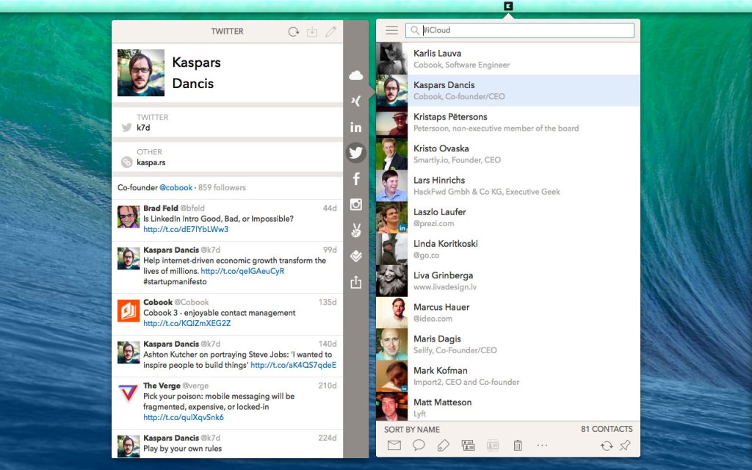Click the envelope email icon

(x=394, y=445)
